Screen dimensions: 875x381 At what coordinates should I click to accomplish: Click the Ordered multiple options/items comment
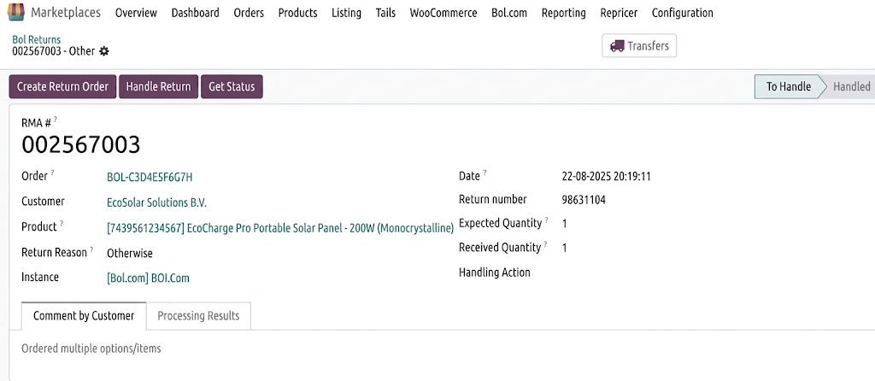(x=91, y=349)
